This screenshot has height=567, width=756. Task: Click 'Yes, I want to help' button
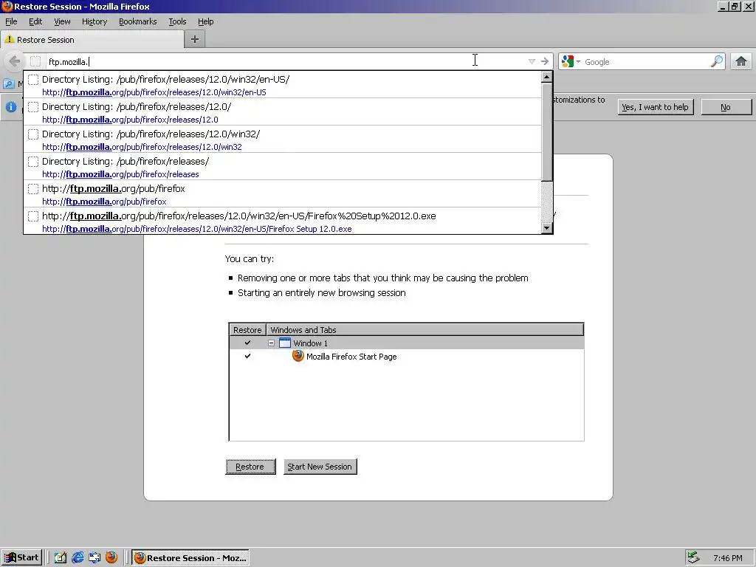coord(656,107)
